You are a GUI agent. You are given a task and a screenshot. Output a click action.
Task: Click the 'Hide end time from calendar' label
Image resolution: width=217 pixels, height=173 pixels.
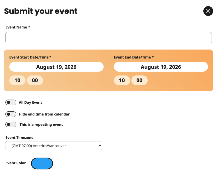click(44, 114)
